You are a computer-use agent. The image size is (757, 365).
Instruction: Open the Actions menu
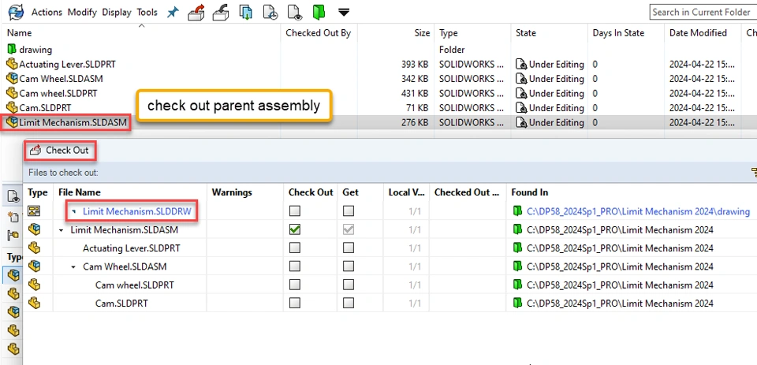point(48,12)
